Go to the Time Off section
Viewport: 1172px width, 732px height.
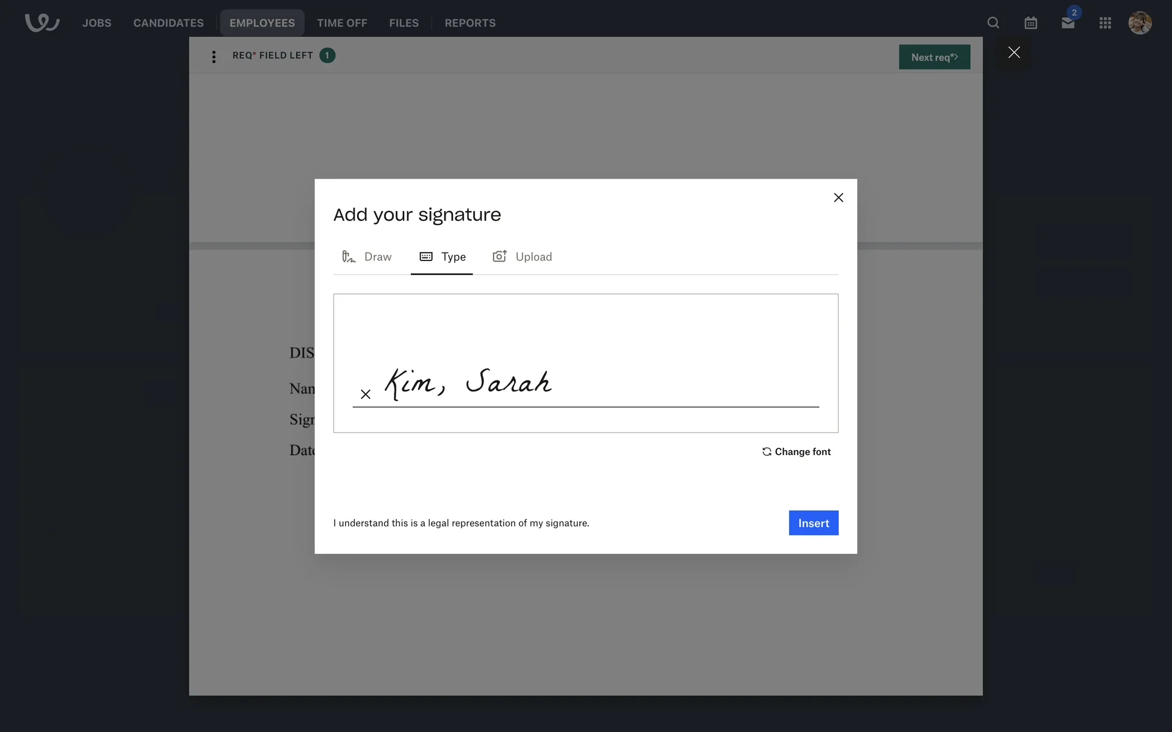point(342,23)
